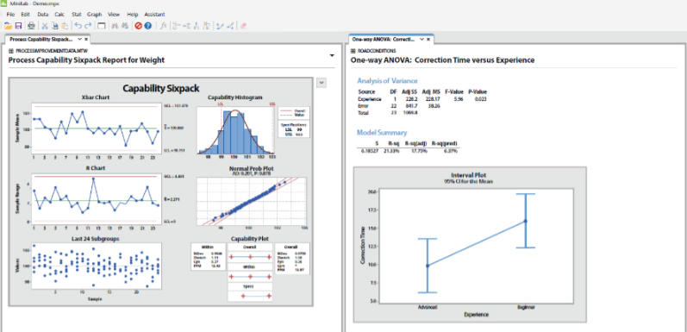Click the first worksheet tool icon after fx

point(176,26)
